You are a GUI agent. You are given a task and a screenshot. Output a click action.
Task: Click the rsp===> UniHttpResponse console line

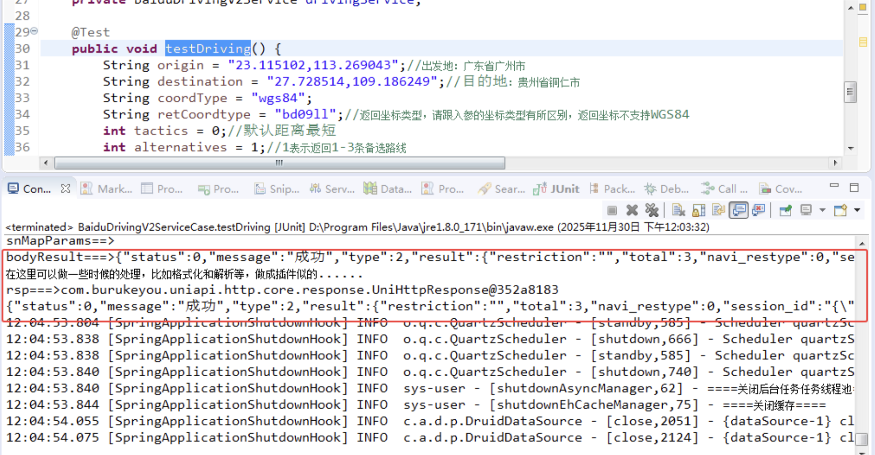282,290
